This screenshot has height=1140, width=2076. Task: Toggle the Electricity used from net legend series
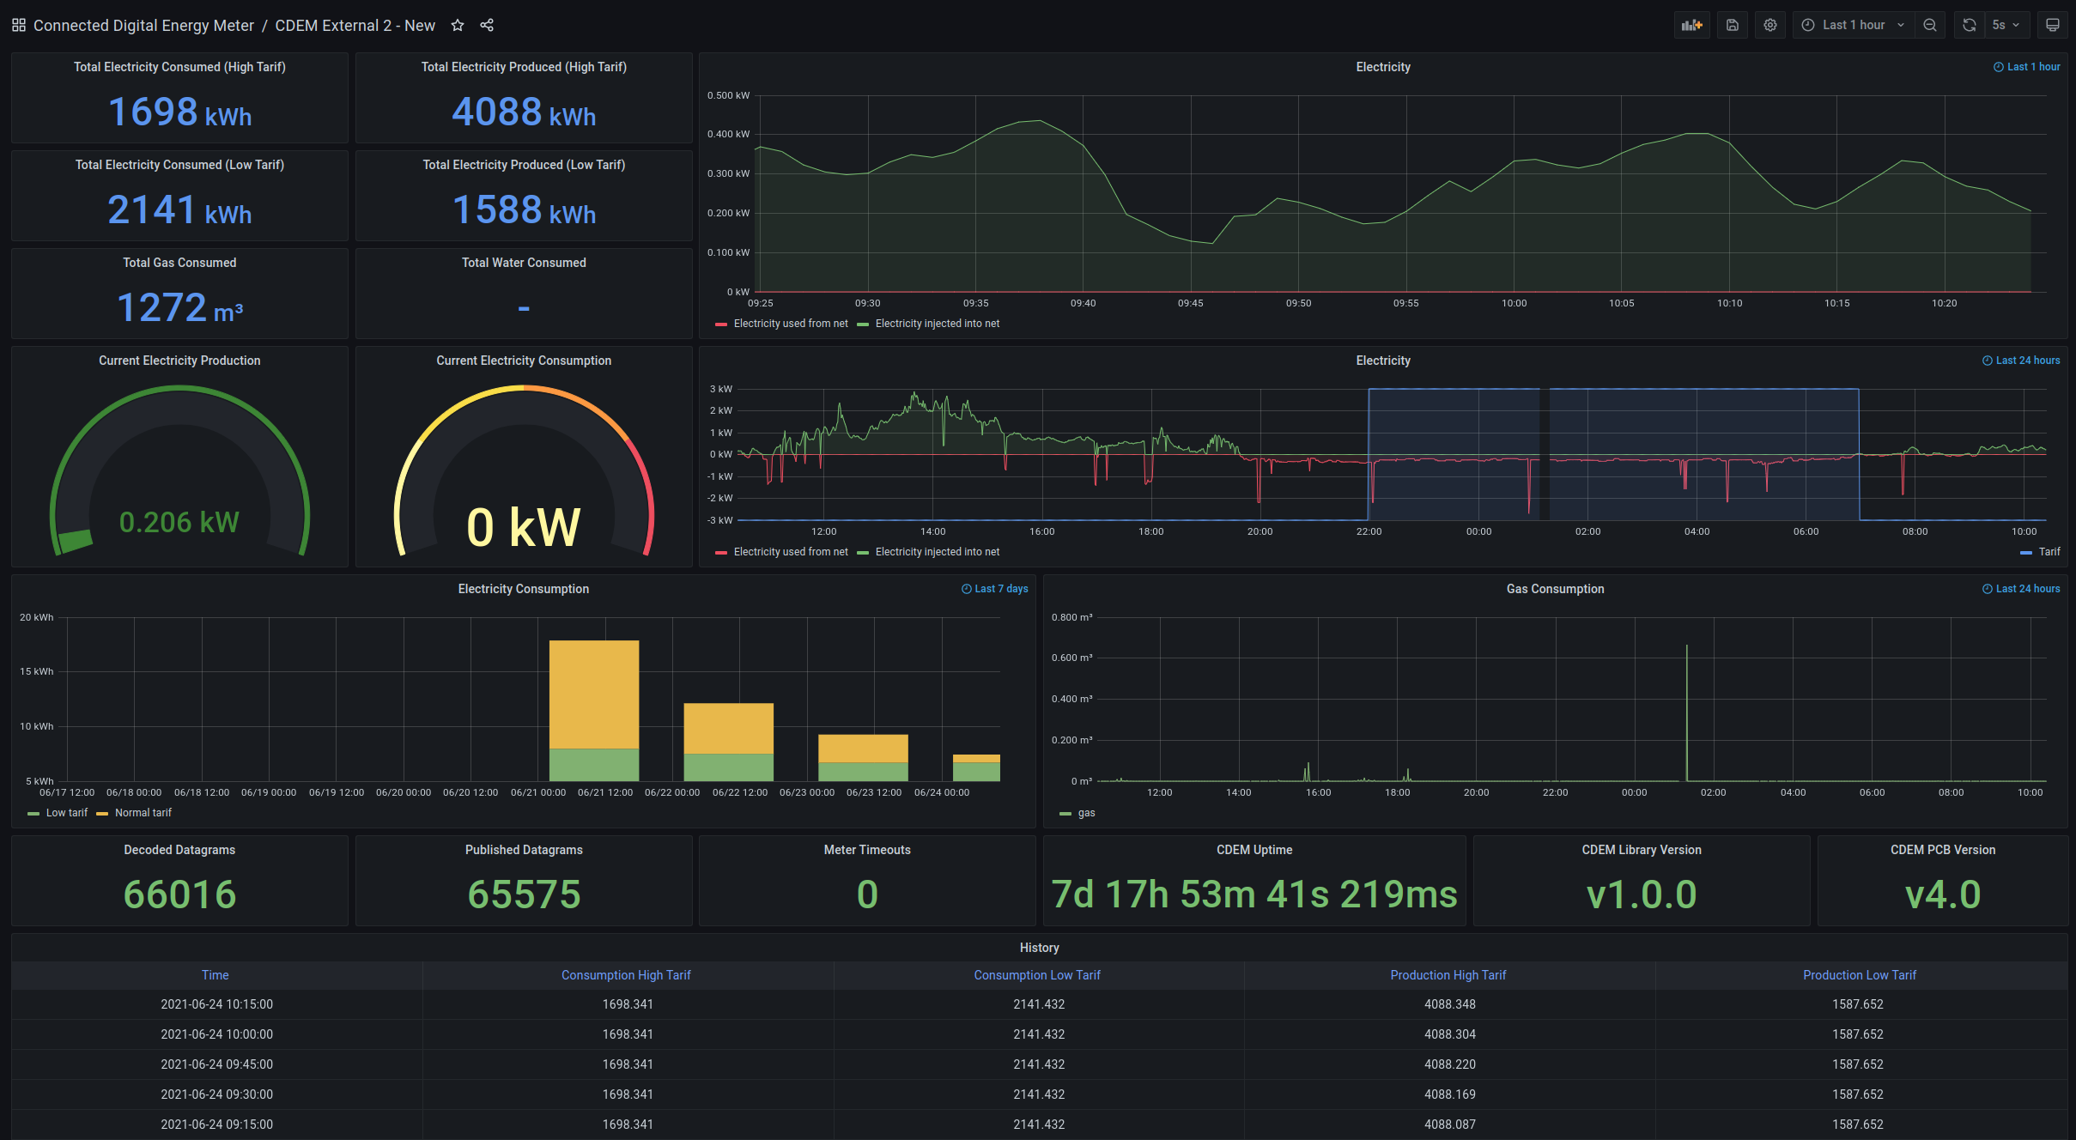(x=789, y=324)
